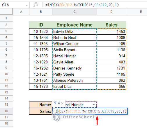Select cell with ID 16-1282
This screenshot has width=147, height=128.
coord(41,68)
